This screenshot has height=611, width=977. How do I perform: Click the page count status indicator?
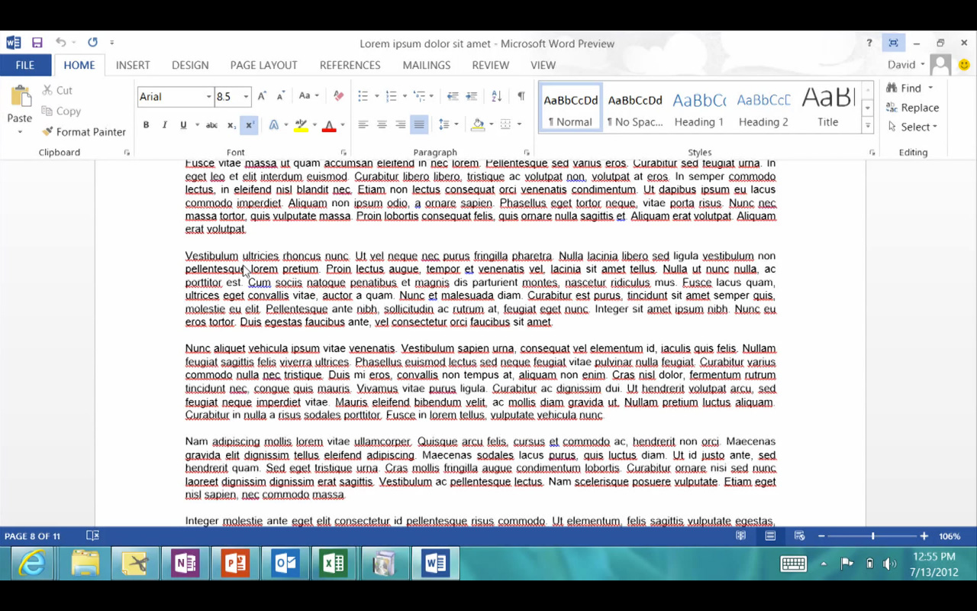coord(32,536)
